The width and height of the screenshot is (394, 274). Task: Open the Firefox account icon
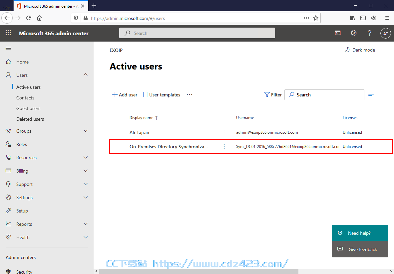pos(374,18)
